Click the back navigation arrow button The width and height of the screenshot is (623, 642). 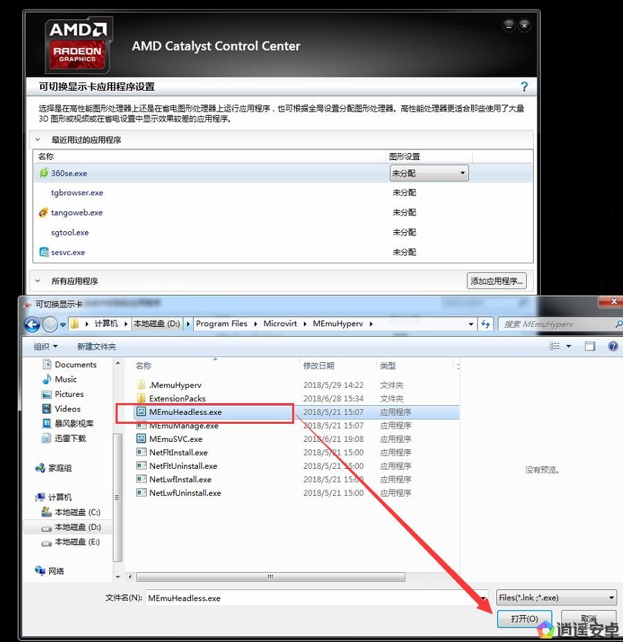[32, 323]
